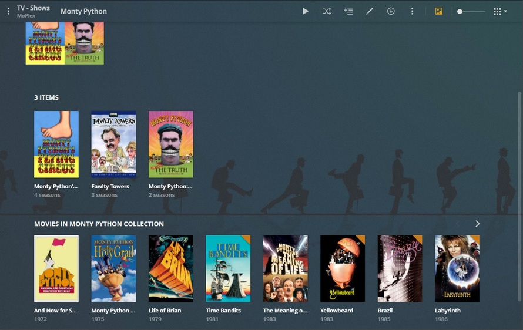Open the TV - Shows library label
This screenshot has height=330, width=523.
point(33,8)
